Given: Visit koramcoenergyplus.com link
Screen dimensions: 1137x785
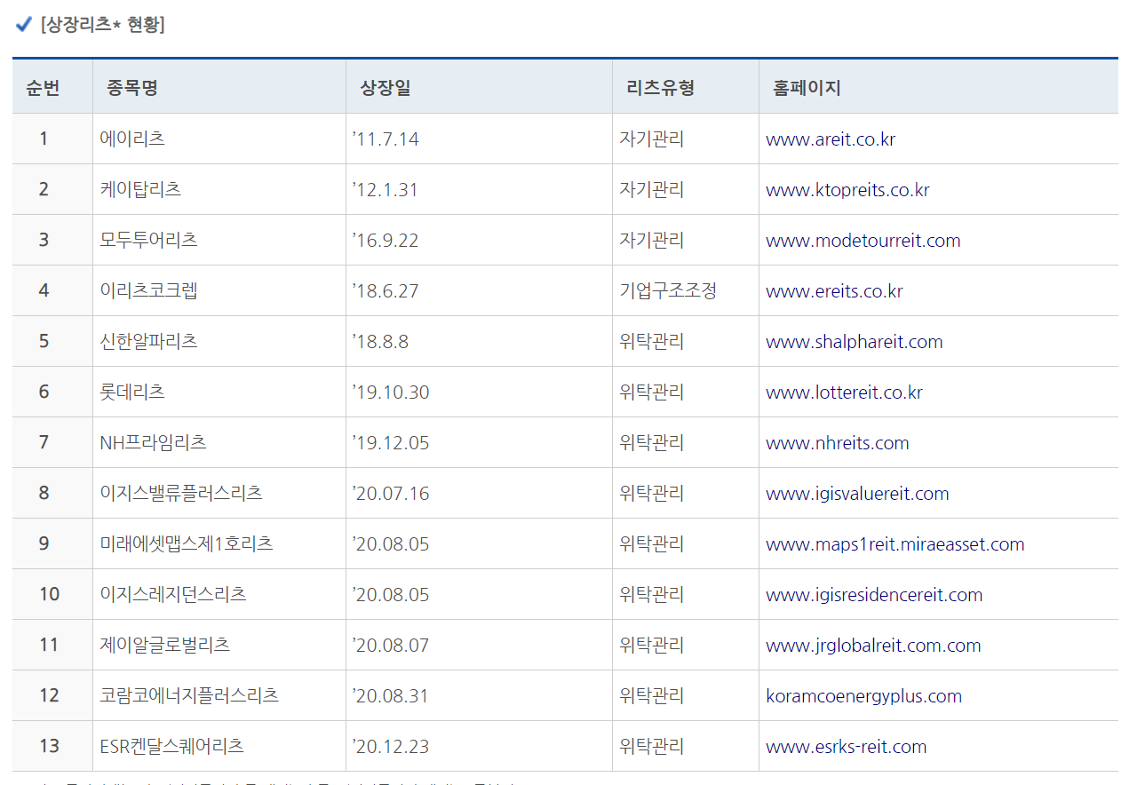Looking at the screenshot, I should tap(863, 696).
